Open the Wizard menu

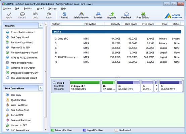tap(40, 8)
